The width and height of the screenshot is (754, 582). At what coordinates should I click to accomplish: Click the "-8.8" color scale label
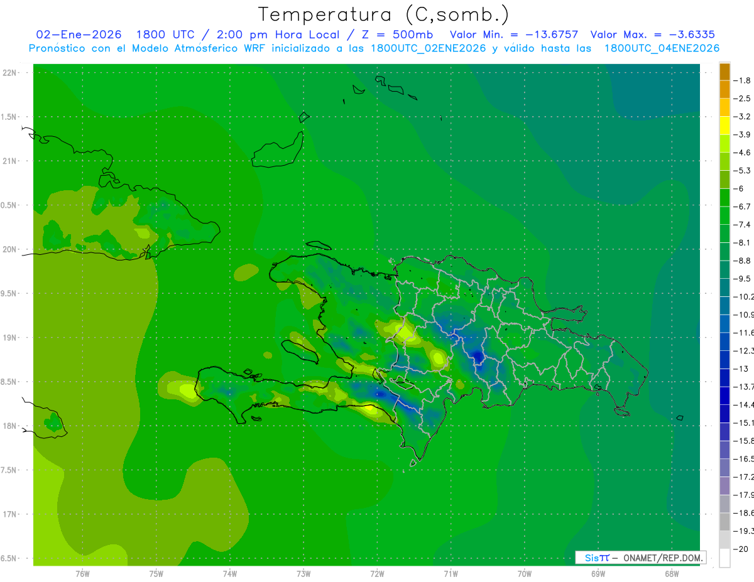pyautogui.click(x=742, y=261)
